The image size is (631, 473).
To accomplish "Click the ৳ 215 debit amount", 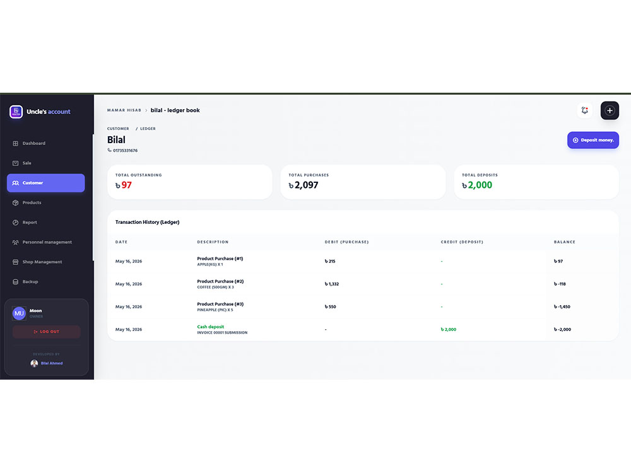I will coord(330,262).
